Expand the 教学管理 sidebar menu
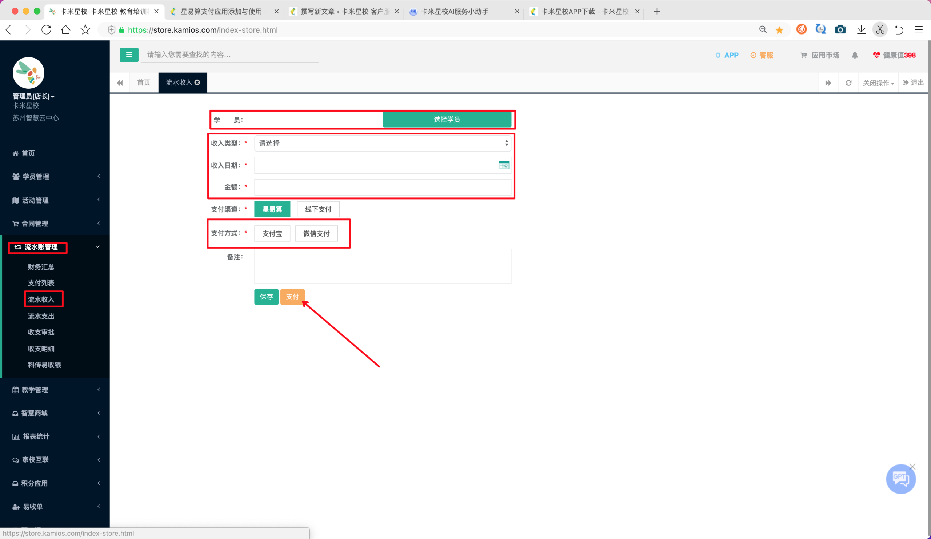The height and width of the screenshot is (539, 931). tap(55, 390)
